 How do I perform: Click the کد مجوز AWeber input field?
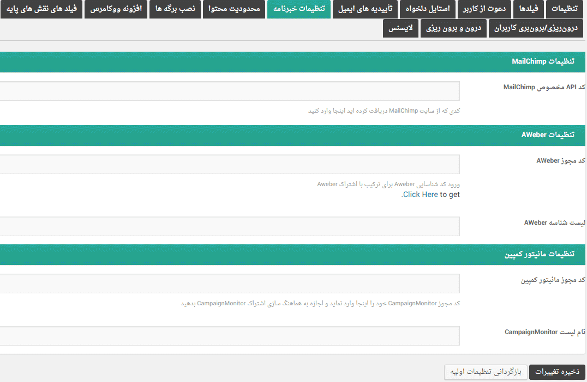[x=230, y=164]
